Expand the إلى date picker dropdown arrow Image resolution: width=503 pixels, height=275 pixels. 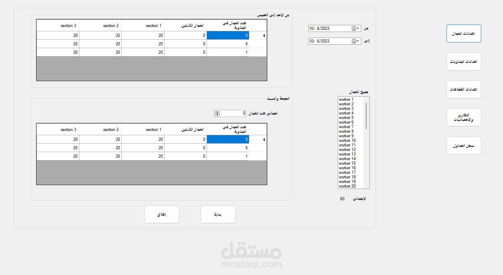tap(358, 41)
